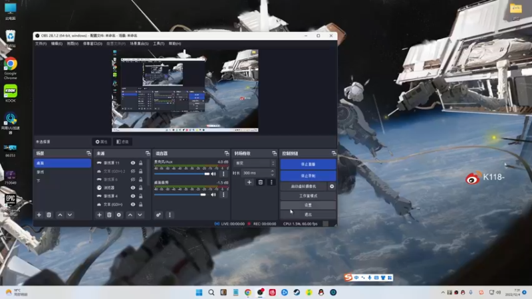Click the blue stop recording button
Image resolution: width=532 pixels, height=299 pixels.
pyautogui.click(x=308, y=176)
